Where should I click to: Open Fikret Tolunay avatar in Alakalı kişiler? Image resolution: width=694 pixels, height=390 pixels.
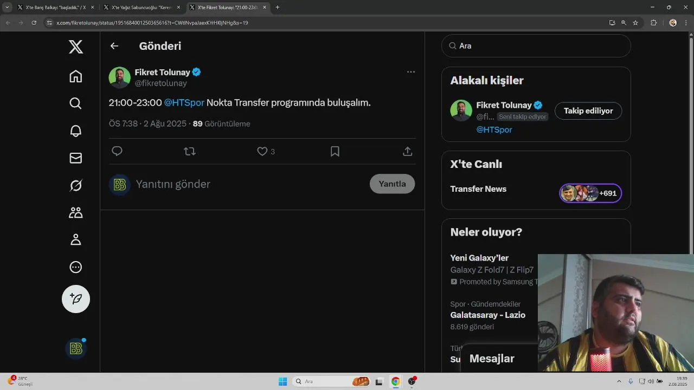pos(461,110)
